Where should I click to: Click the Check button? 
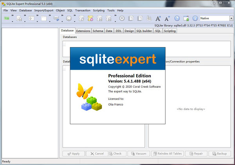[x=117, y=154]
